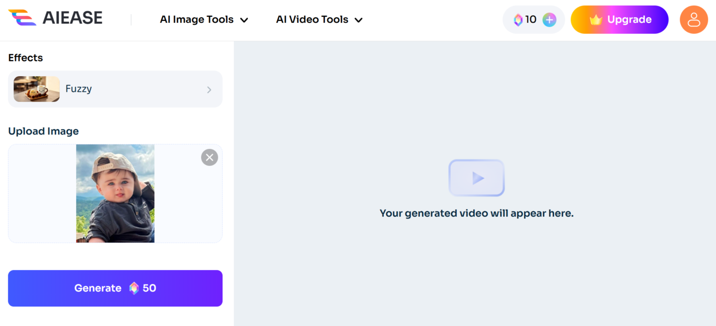The width and height of the screenshot is (716, 326).
Task: Select AI Video Tools menu item
Action: (x=312, y=19)
